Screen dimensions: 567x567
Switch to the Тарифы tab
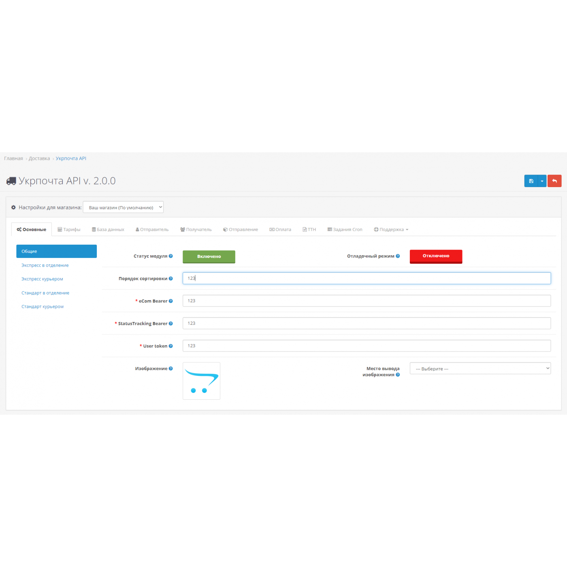point(69,230)
